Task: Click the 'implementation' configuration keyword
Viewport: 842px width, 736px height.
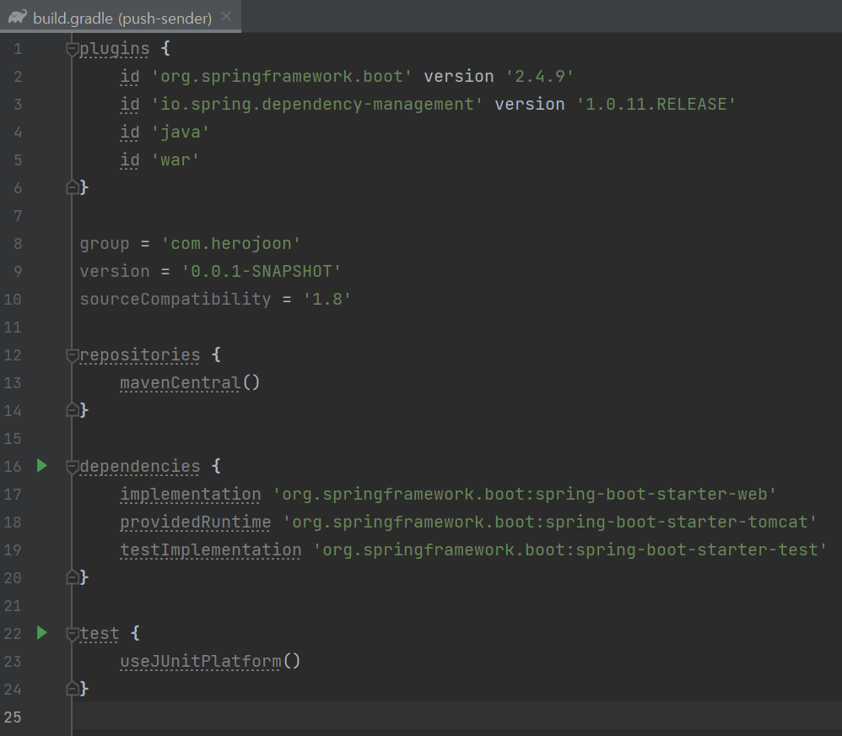Action: [191, 495]
